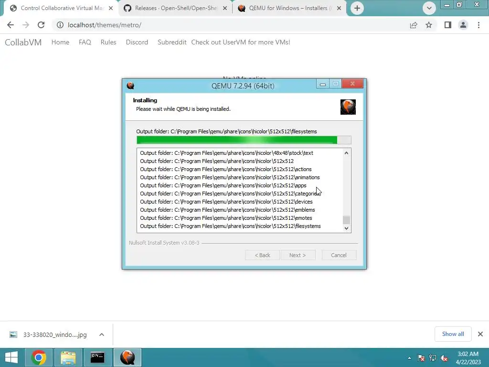The image size is (489, 367).
Task: Click the QEMU logo in installer header
Action: point(348,107)
